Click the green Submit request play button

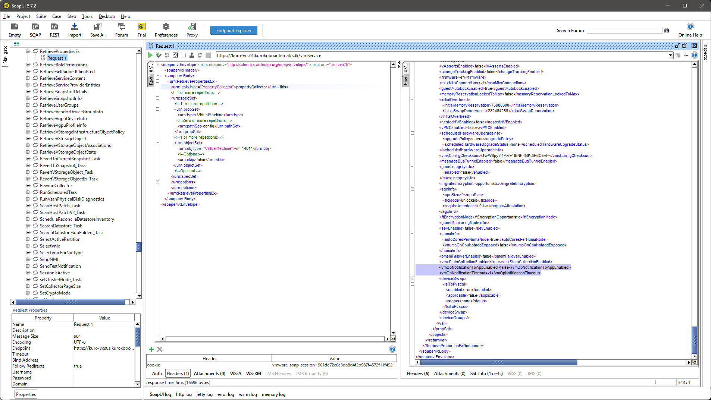click(x=150, y=55)
